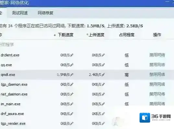
Task: Select the net_daemon.exe process name
Action: coord(14,94)
